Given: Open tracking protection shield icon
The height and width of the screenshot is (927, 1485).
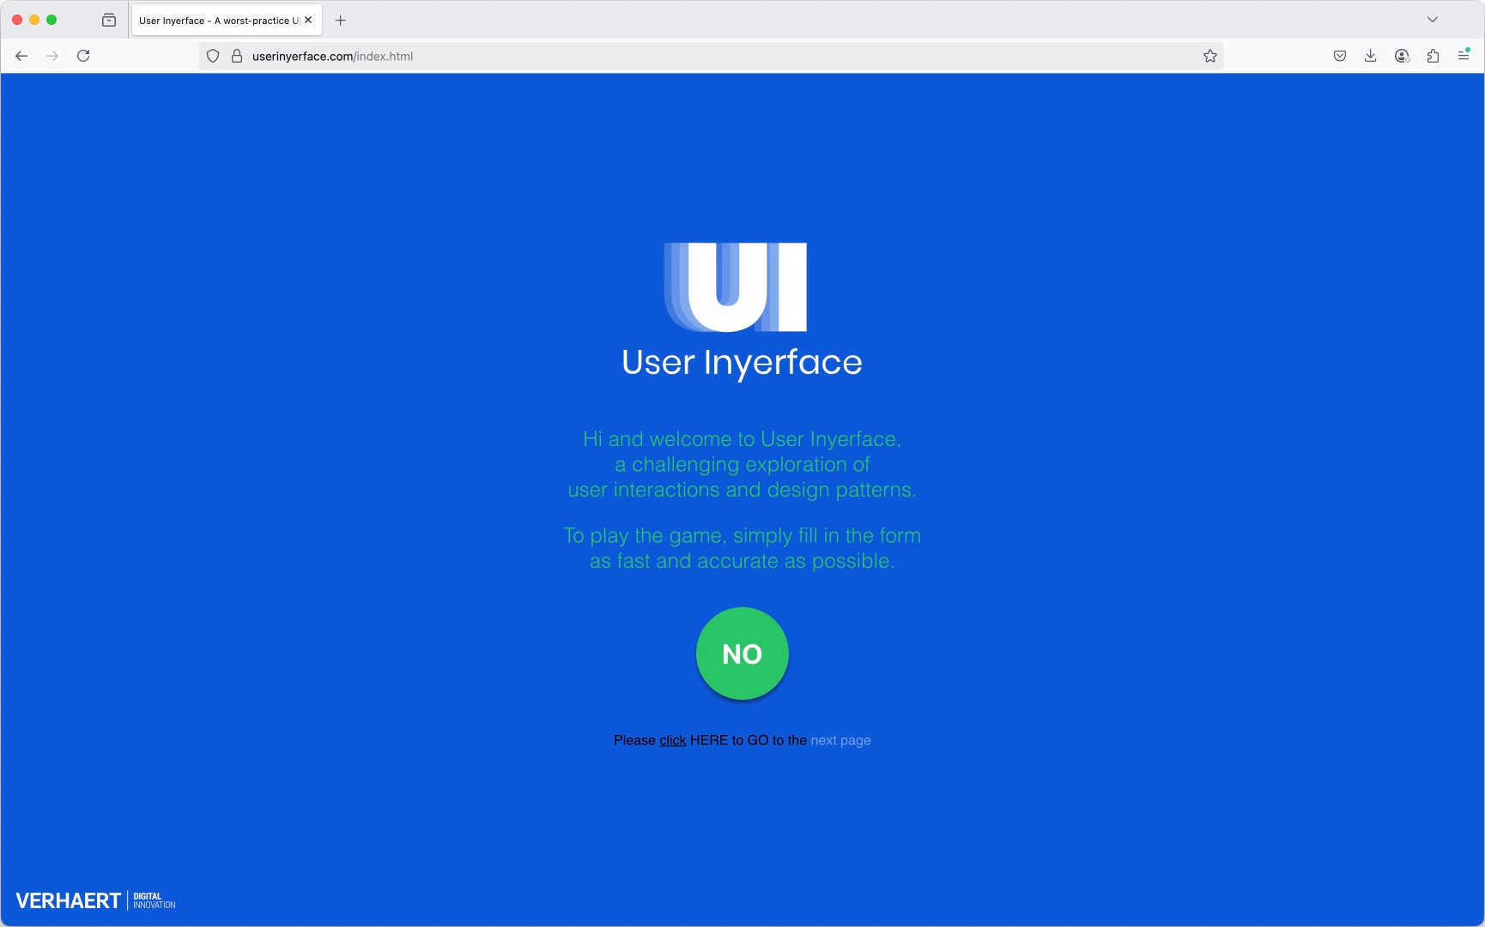Looking at the screenshot, I should 213,56.
